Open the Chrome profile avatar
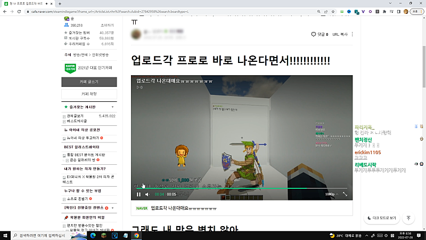This screenshot has height=240, width=426. pos(406,11)
